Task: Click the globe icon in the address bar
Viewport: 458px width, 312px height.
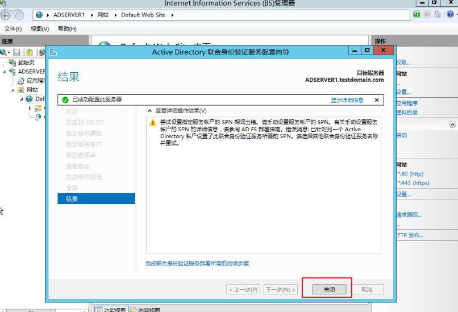Action: pos(39,15)
